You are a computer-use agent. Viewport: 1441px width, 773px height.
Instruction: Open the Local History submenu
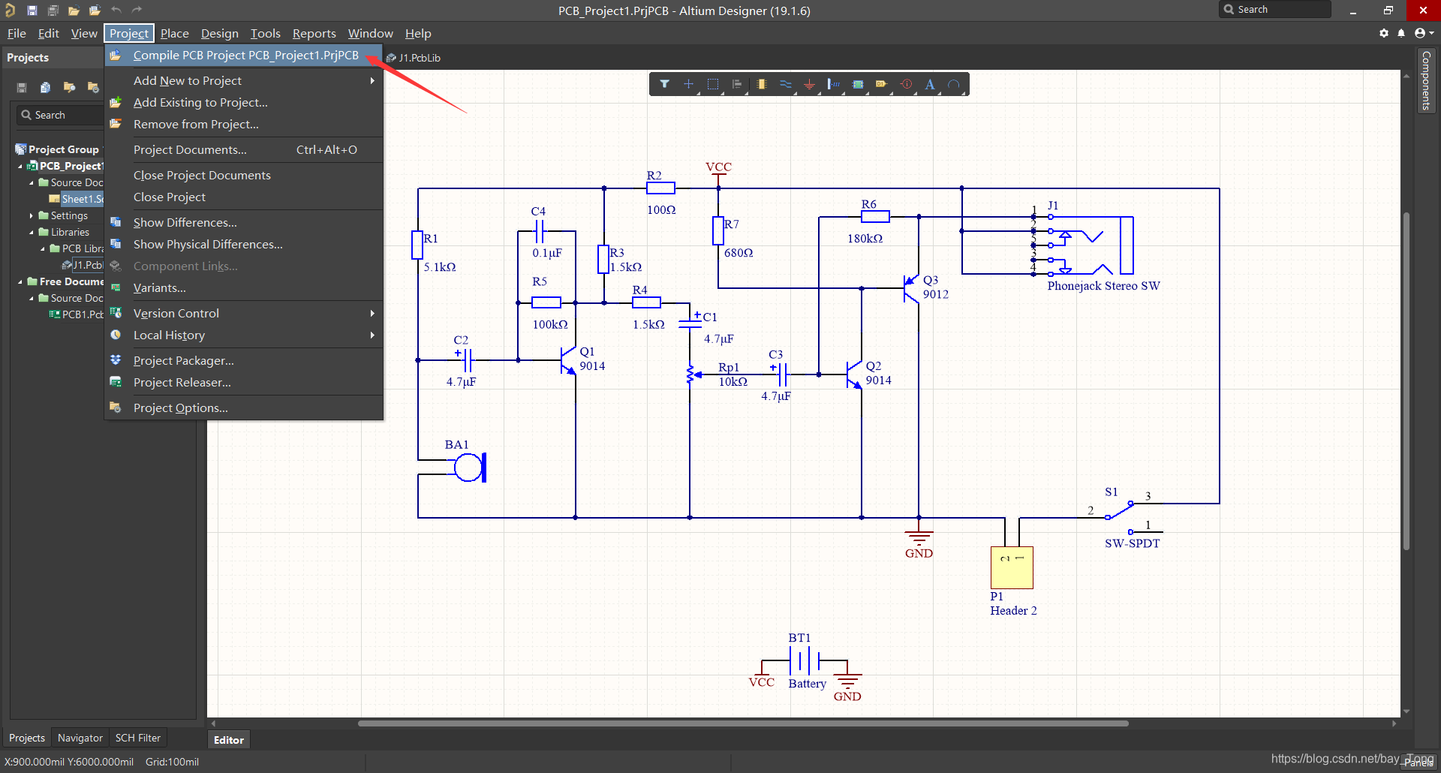(244, 335)
